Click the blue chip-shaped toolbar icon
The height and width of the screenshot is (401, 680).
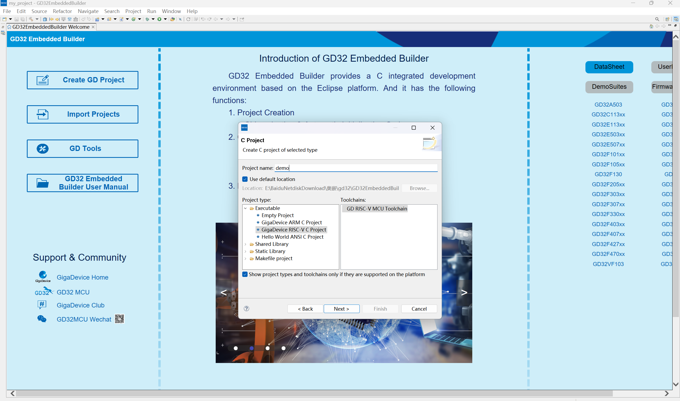tap(45, 19)
